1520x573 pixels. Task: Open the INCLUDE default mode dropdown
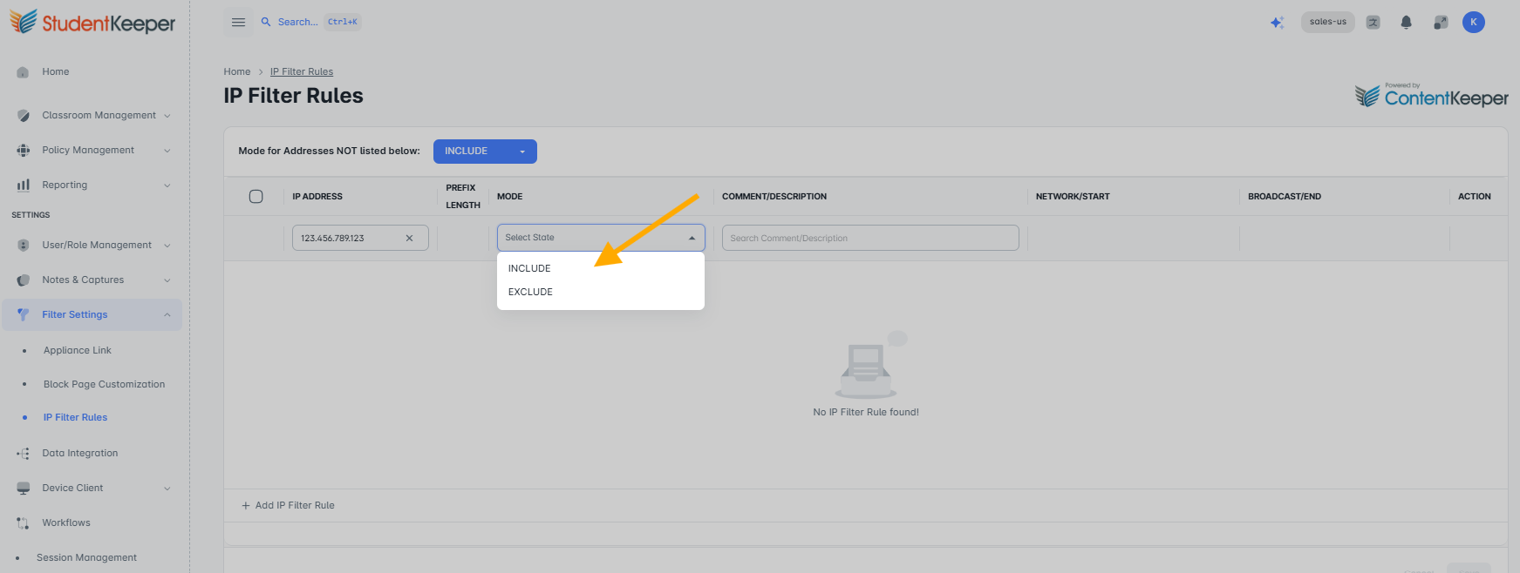485,152
